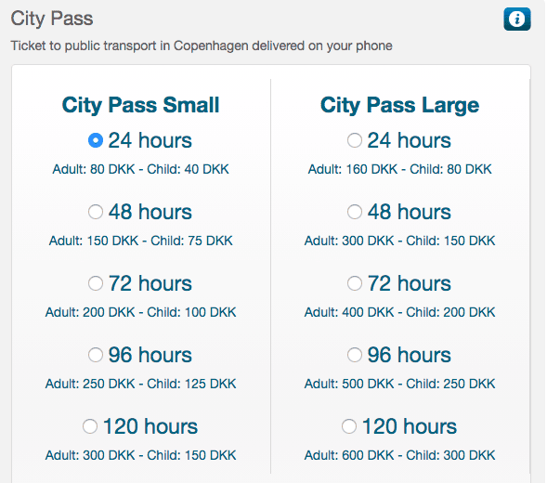Select City Pass Small 24 hours radio
The height and width of the screenshot is (483, 547).
point(96,140)
